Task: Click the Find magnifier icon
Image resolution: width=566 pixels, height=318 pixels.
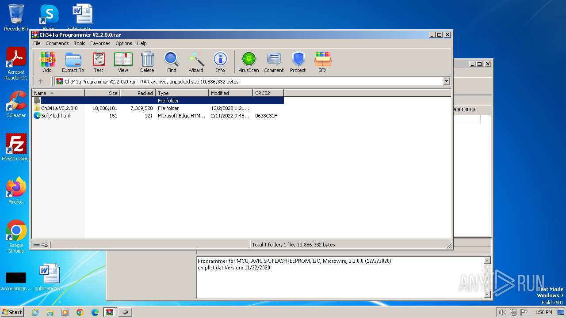Action: pos(172,62)
